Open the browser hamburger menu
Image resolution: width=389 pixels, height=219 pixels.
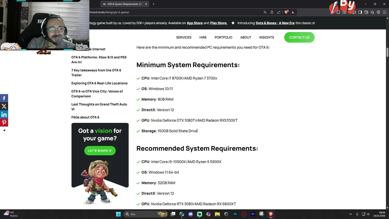(x=384, y=12)
